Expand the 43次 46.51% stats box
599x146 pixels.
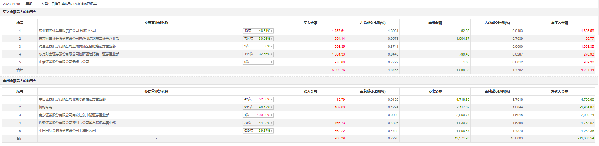click(258, 31)
